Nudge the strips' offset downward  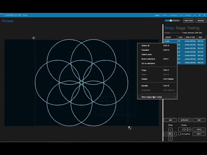tap(170, 138)
